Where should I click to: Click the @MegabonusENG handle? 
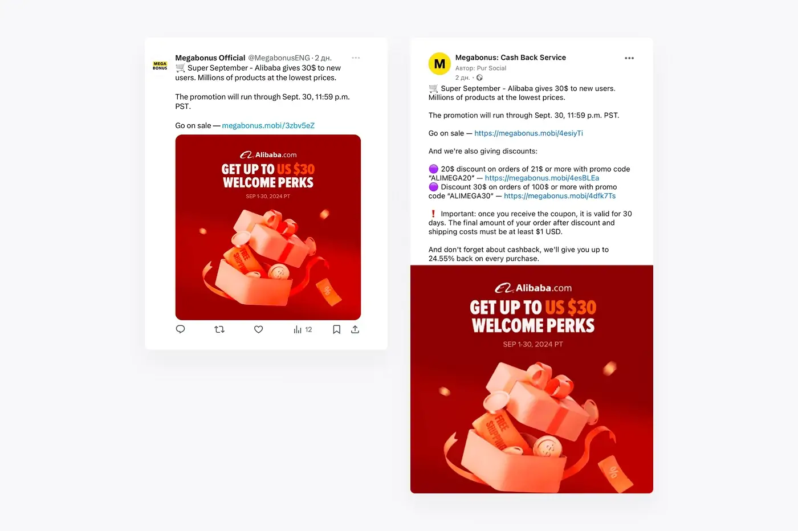pyautogui.click(x=279, y=58)
